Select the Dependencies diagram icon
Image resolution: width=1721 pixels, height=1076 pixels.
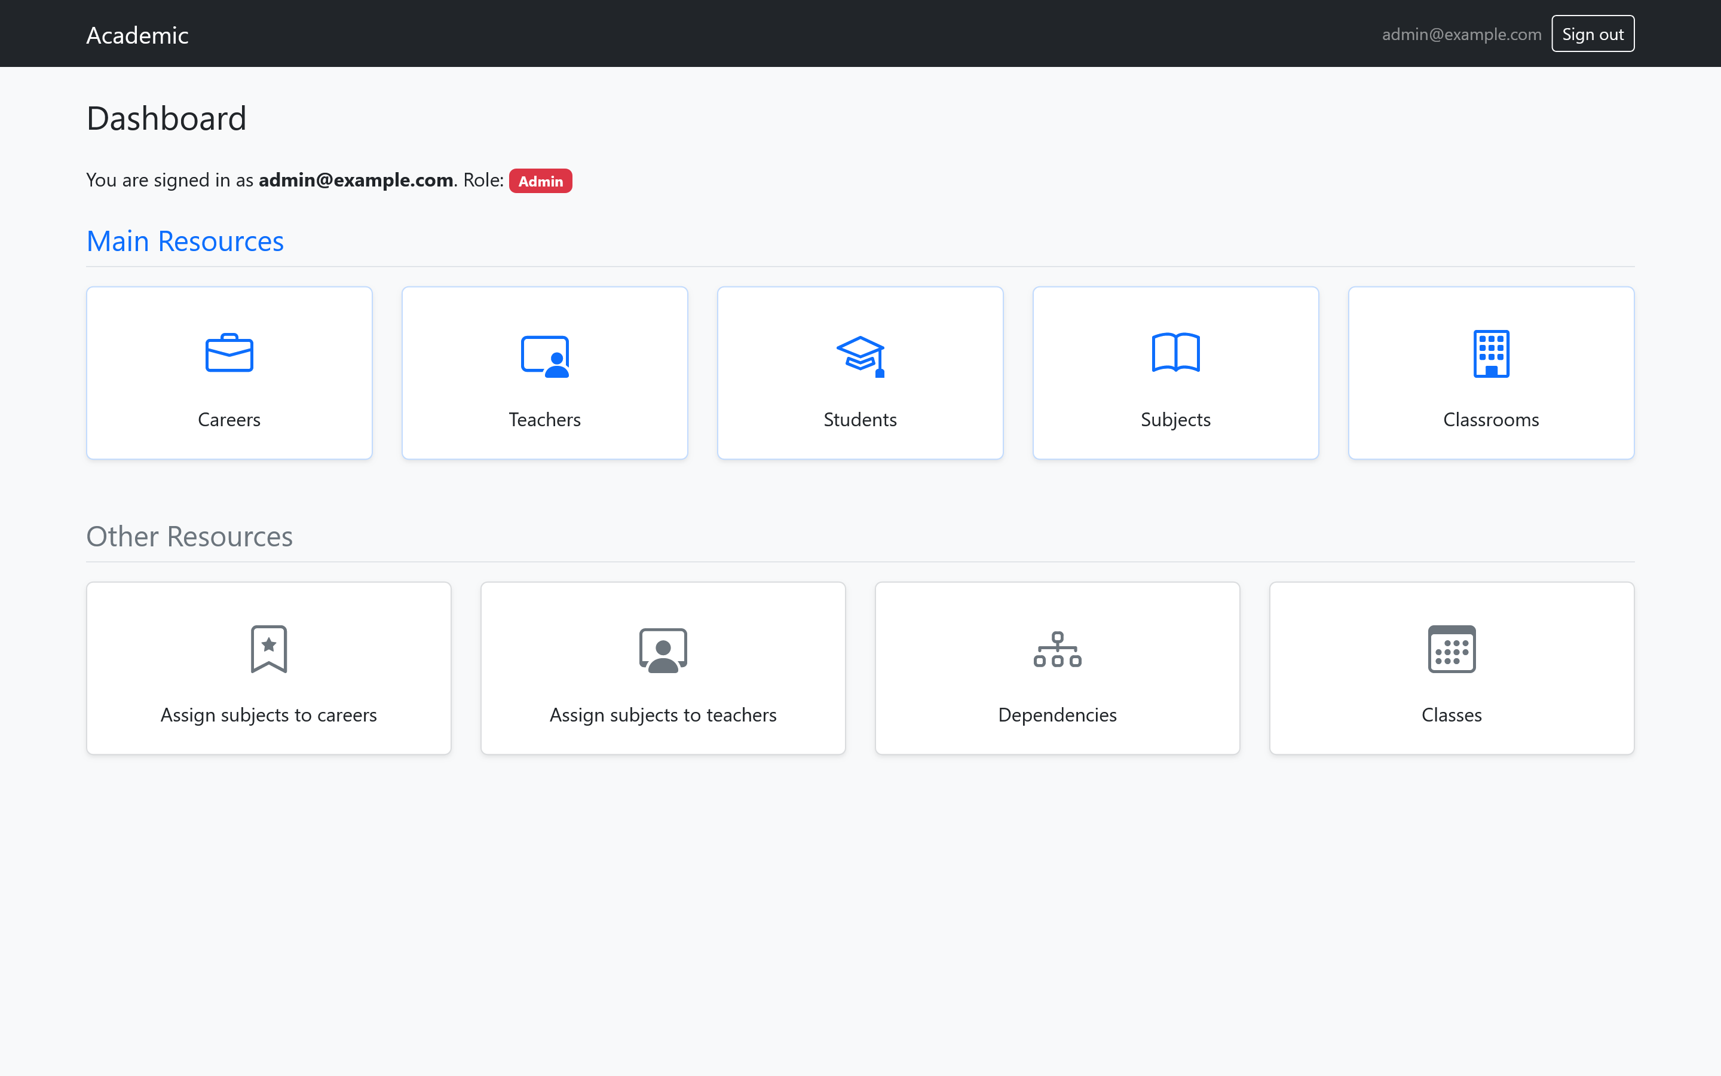[x=1058, y=649]
